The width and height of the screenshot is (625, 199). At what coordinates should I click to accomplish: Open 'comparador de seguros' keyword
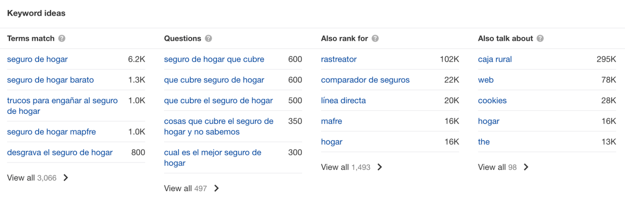point(365,80)
